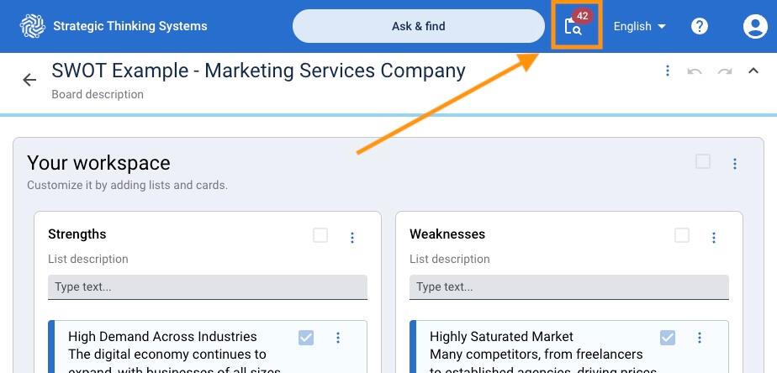Collapse the board header with chevron

tap(753, 71)
